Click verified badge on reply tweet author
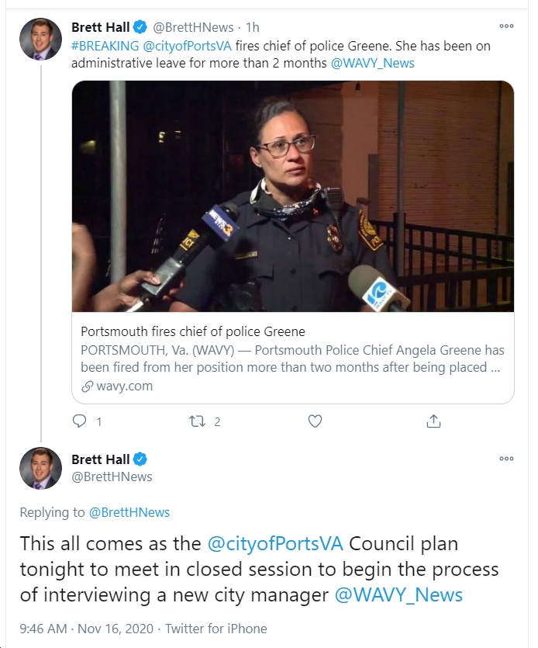Viewport: 538px width, 648px height. tap(140, 459)
